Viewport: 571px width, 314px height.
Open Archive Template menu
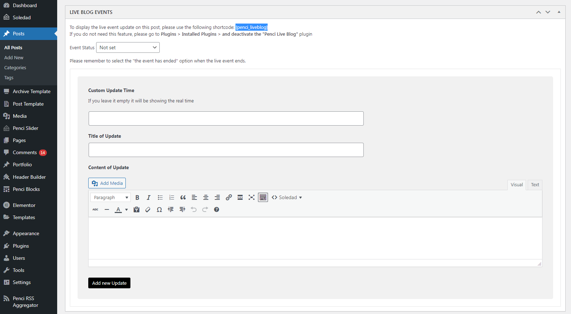(x=29, y=91)
